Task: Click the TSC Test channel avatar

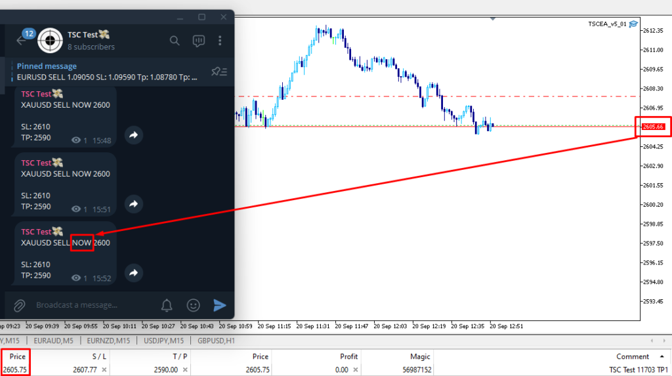Action: [50, 41]
